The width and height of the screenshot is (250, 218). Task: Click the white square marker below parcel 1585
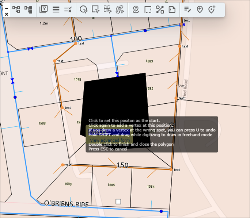(x=118, y=202)
